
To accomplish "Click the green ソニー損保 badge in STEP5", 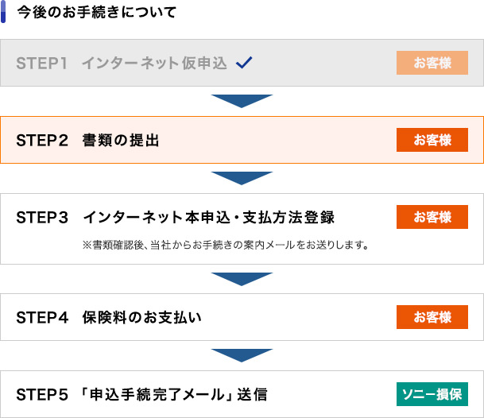I will 432,394.
